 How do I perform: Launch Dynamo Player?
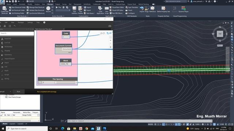click(184, 9)
